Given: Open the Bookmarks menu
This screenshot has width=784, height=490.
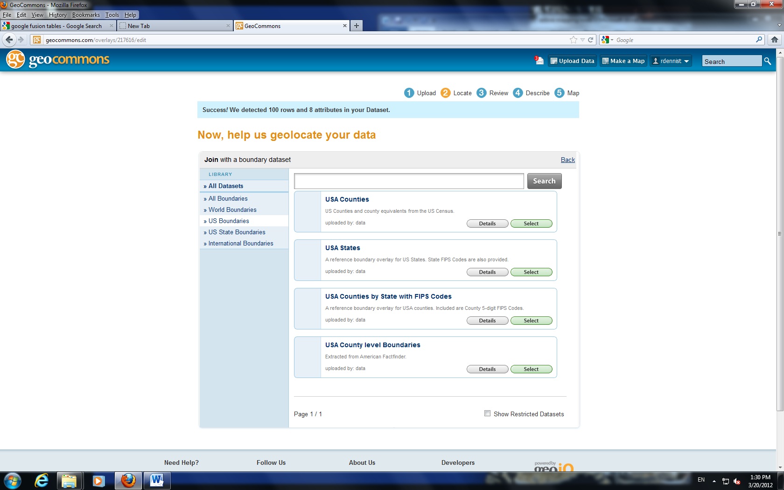Looking at the screenshot, I should point(86,14).
